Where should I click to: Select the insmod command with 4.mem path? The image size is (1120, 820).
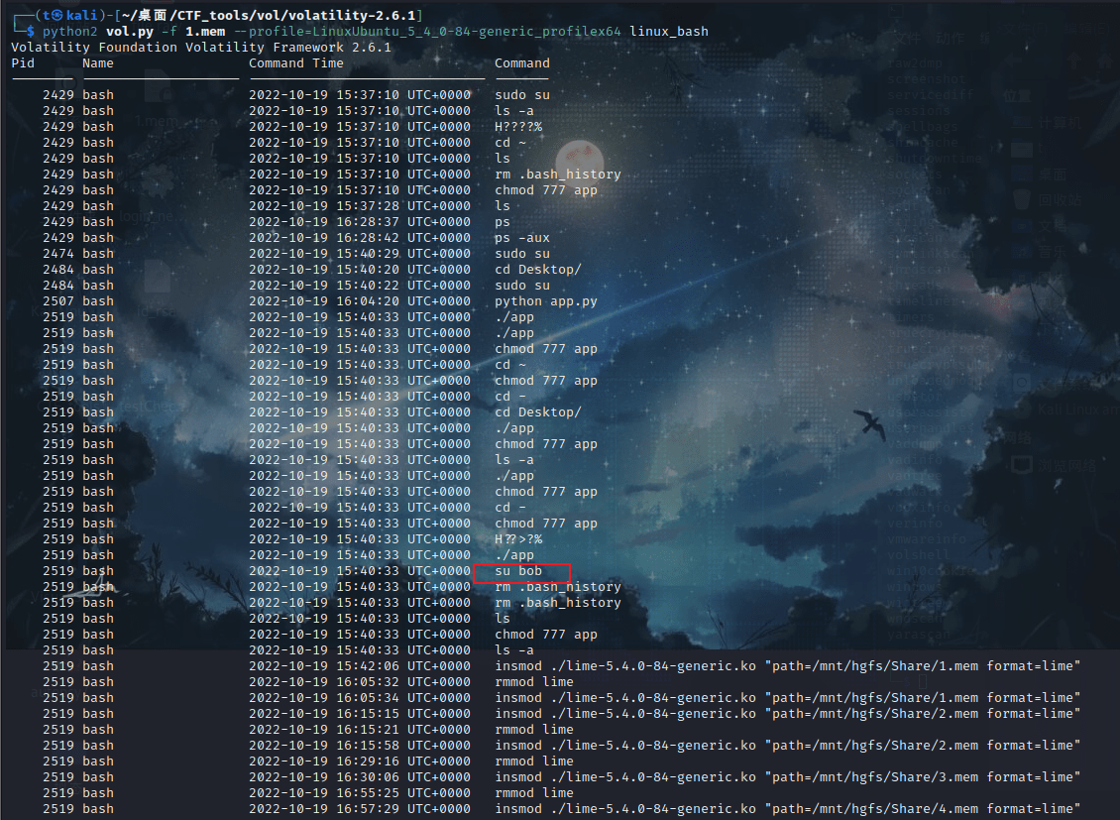[788, 808]
